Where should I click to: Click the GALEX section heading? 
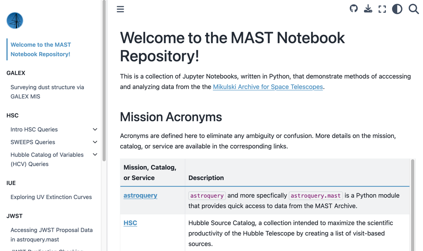[x=16, y=73]
